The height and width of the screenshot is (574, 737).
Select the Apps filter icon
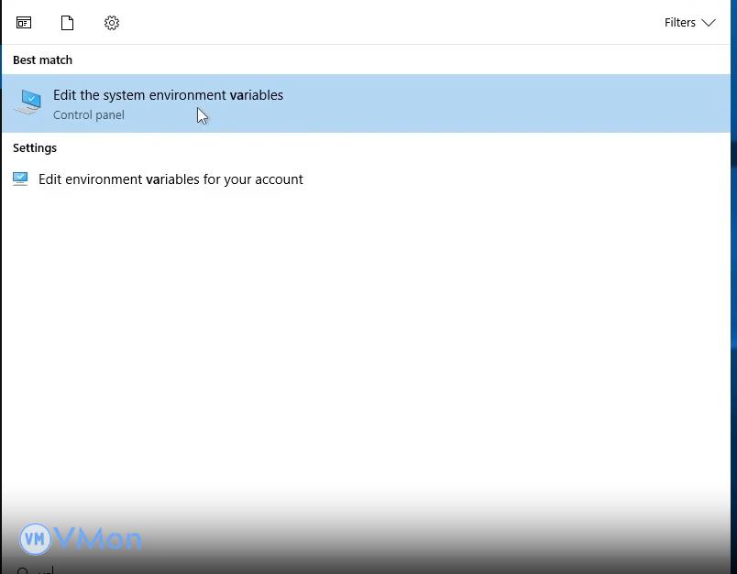[x=24, y=23]
